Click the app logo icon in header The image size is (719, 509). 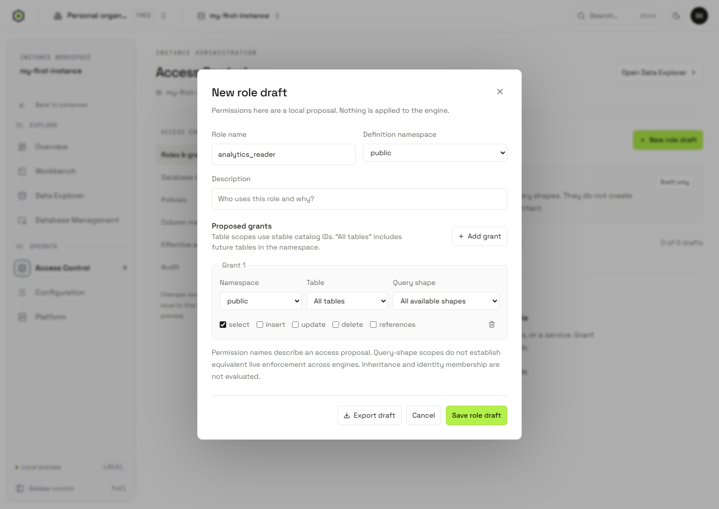point(18,16)
